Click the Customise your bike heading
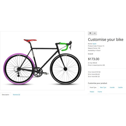126x126 pixels. point(106,40)
